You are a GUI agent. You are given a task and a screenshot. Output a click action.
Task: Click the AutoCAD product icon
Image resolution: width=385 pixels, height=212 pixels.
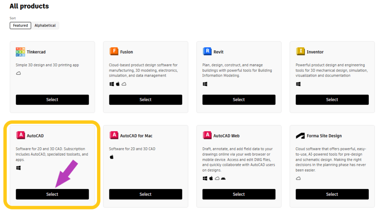[20, 135]
